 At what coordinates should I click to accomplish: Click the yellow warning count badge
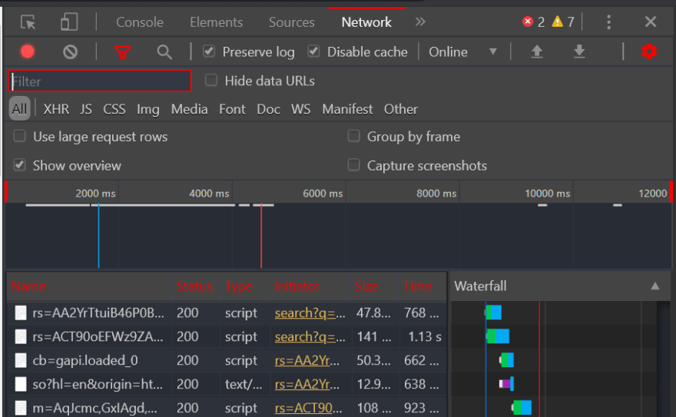click(563, 22)
